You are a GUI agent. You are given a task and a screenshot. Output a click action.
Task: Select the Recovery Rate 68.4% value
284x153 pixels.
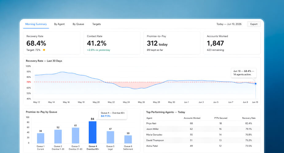[x=36, y=43]
